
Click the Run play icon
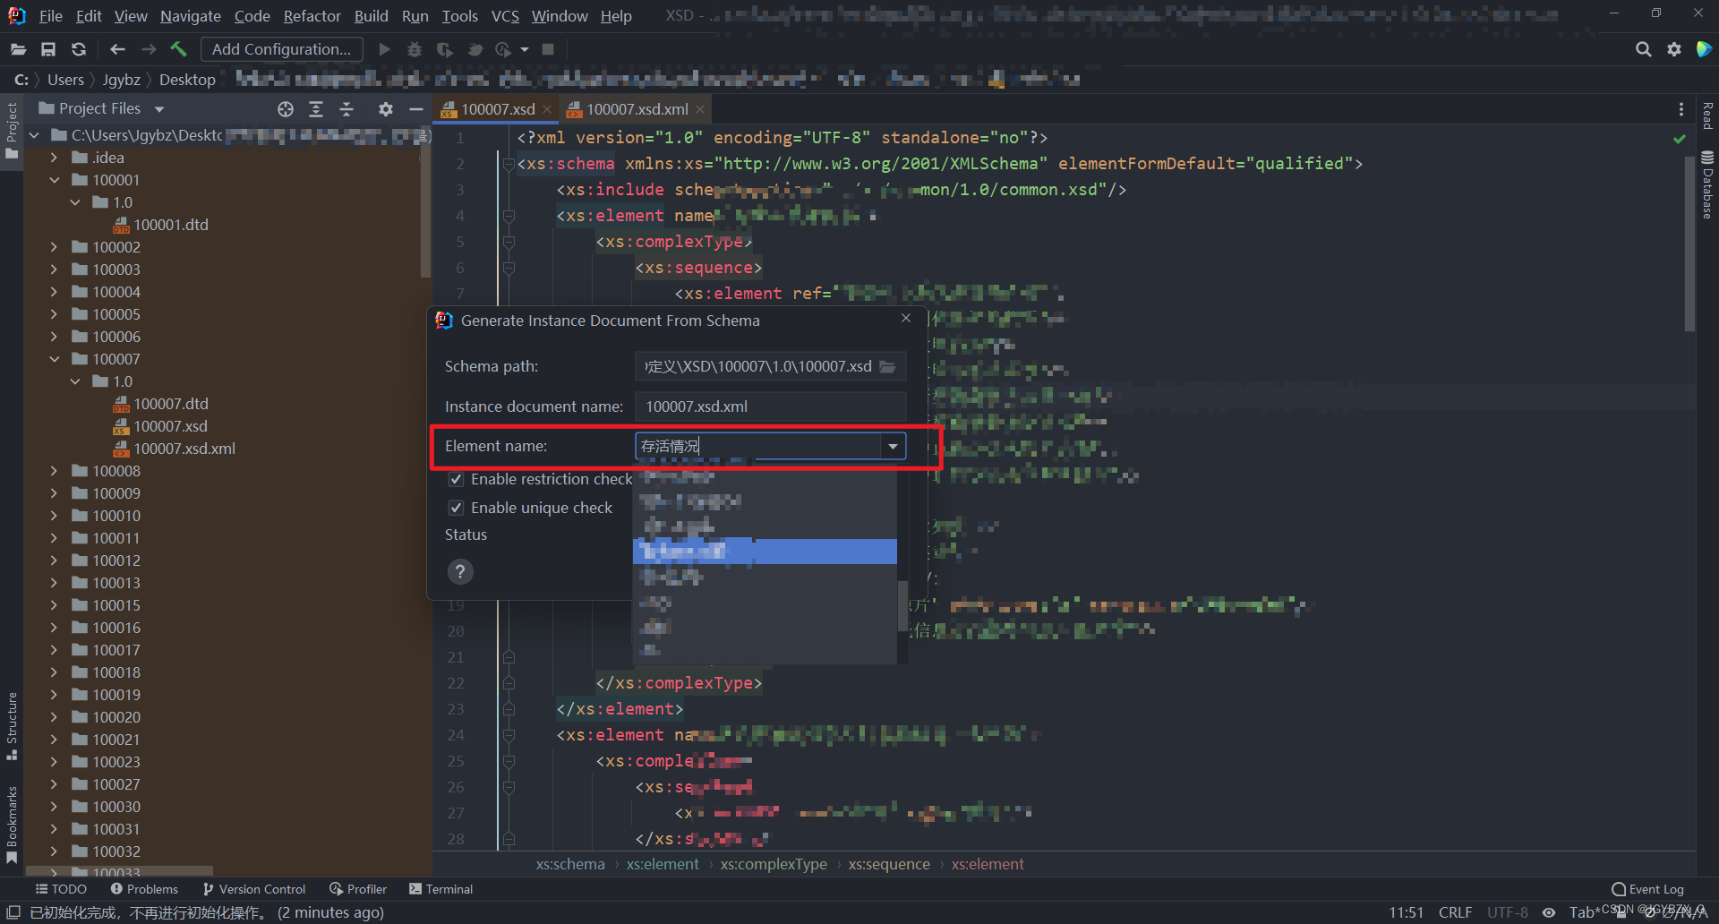pyautogui.click(x=384, y=49)
